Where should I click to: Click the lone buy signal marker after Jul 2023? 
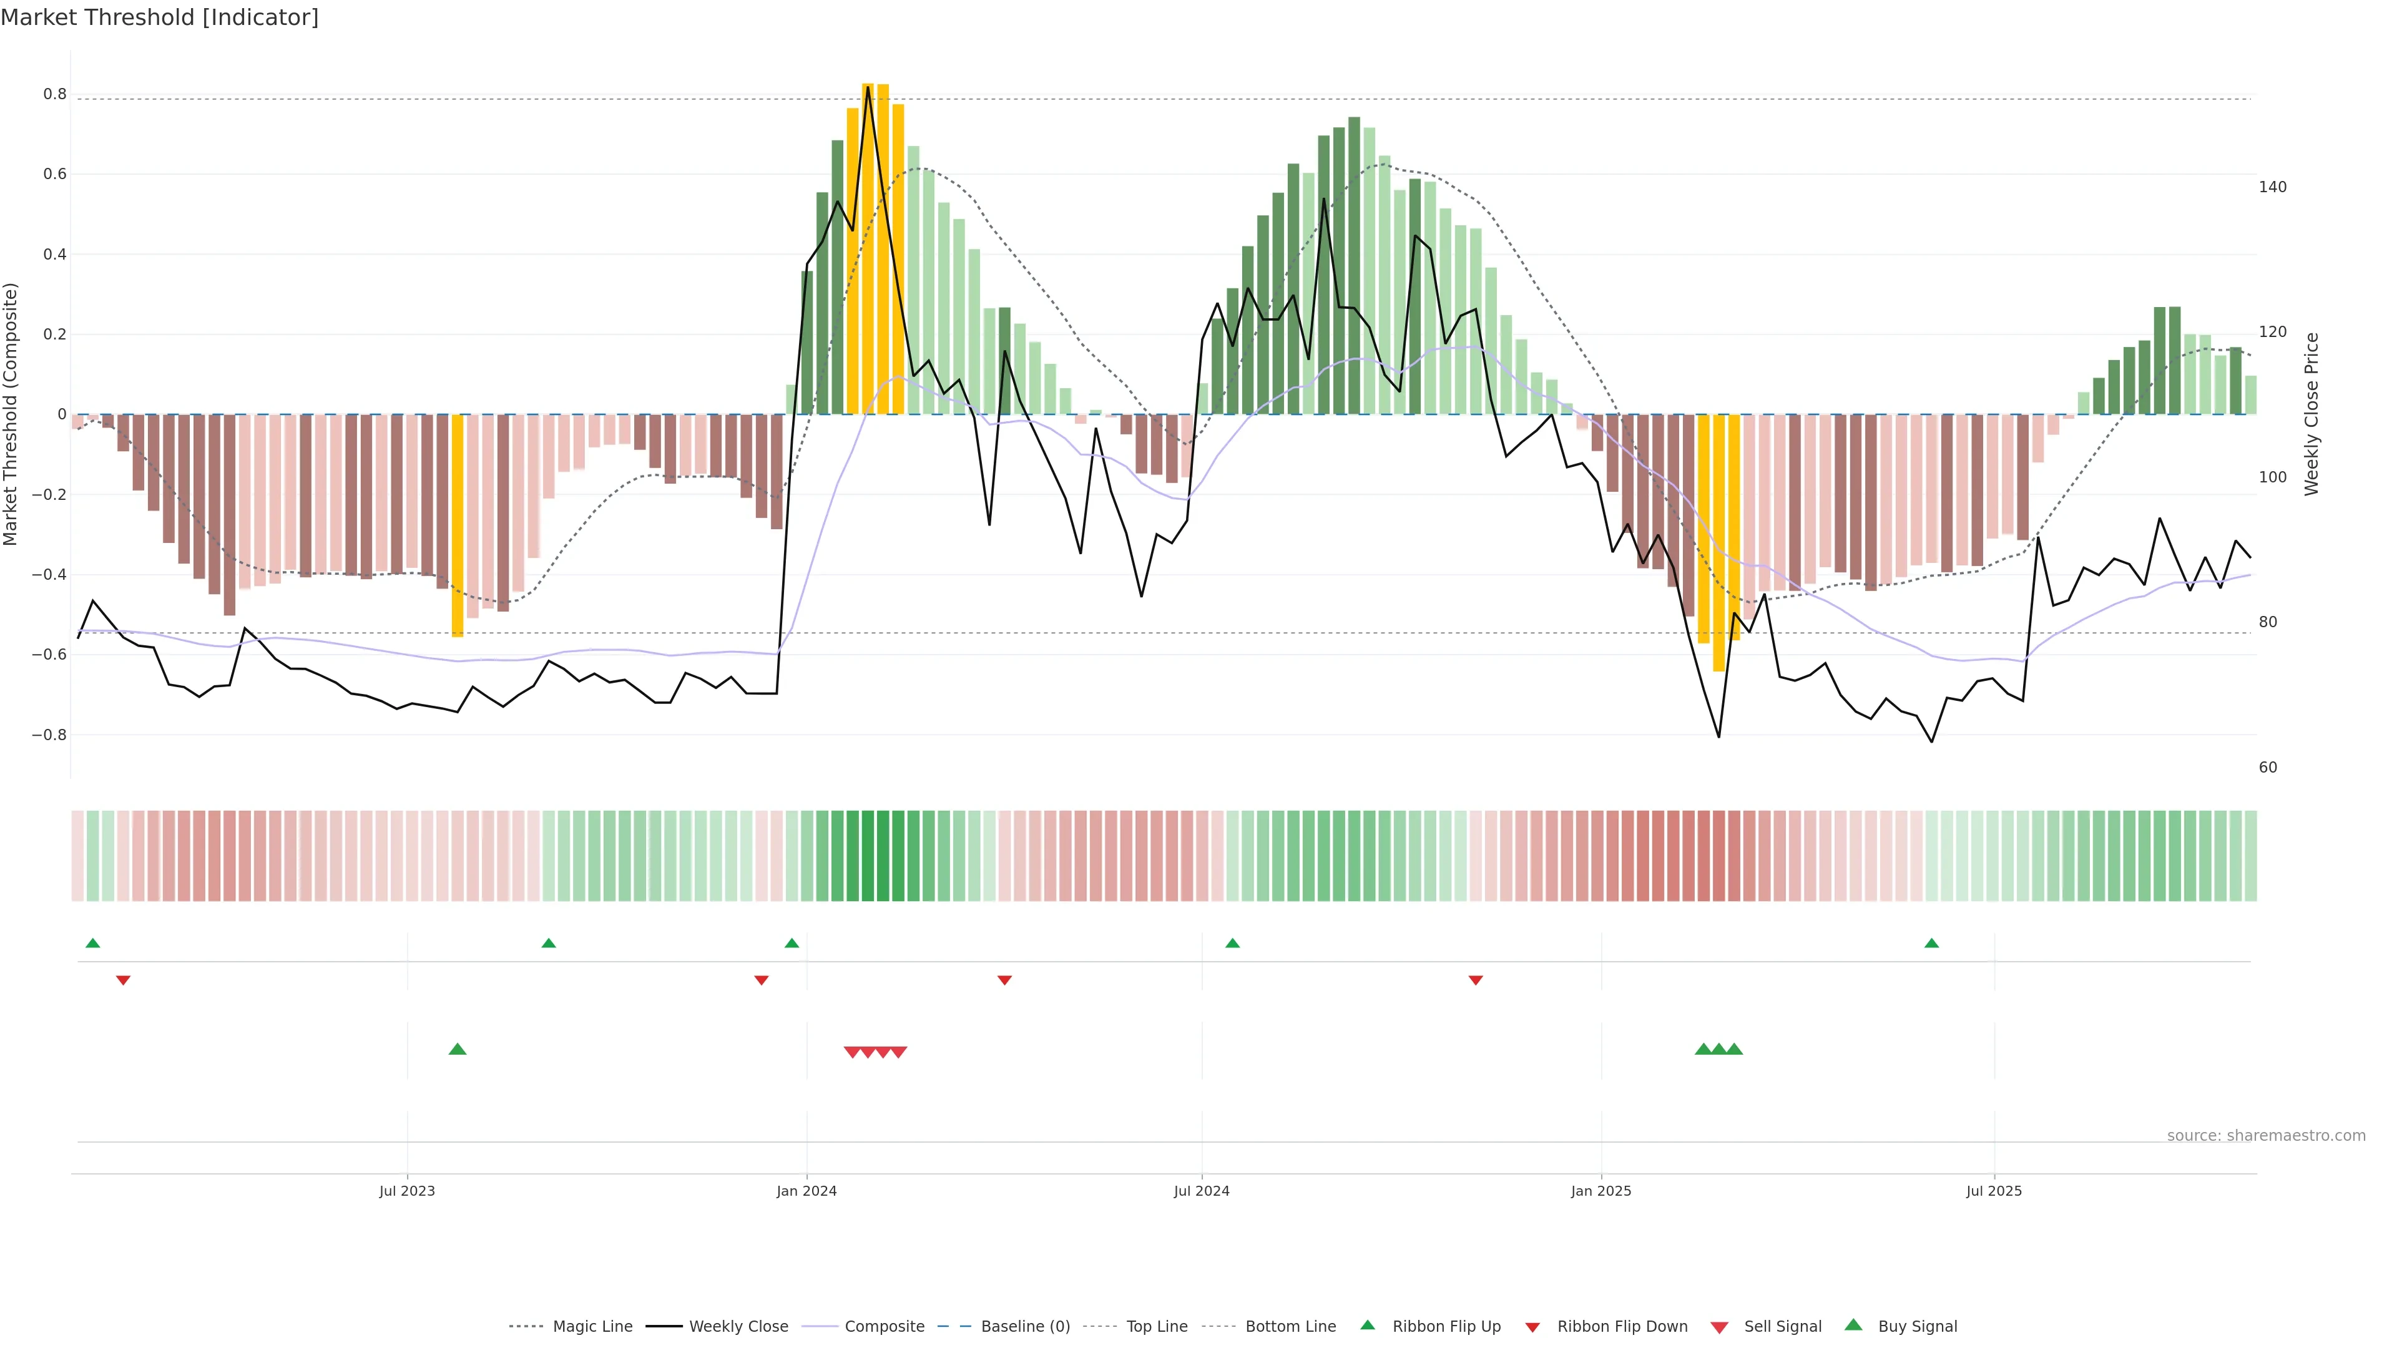tap(457, 1049)
